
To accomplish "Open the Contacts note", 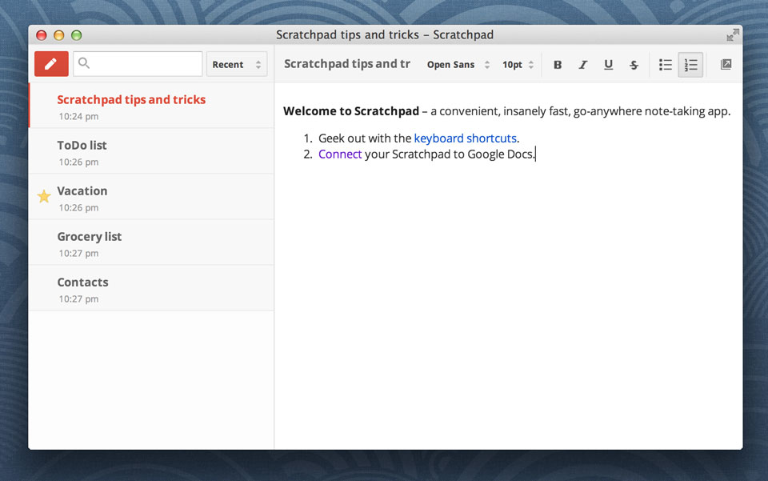I will [151, 288].
